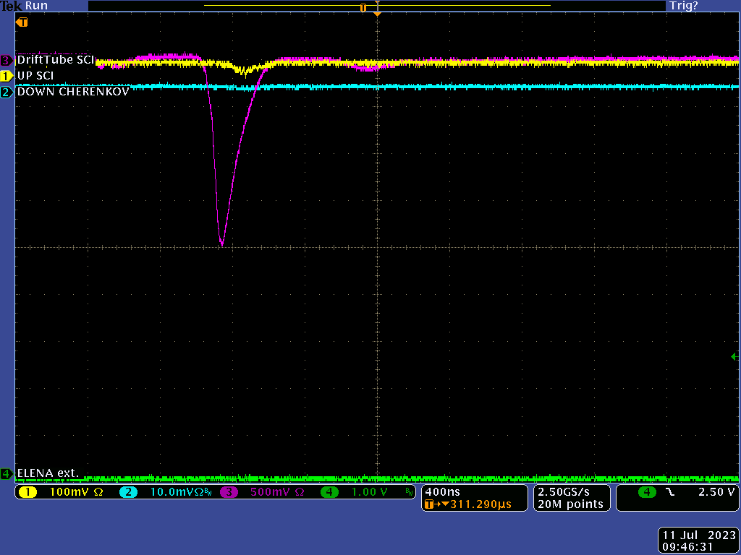The height and width of the screenshot is (555, 741).
Task: Open the 2.50 V trigger level readout
Action: 715,492
